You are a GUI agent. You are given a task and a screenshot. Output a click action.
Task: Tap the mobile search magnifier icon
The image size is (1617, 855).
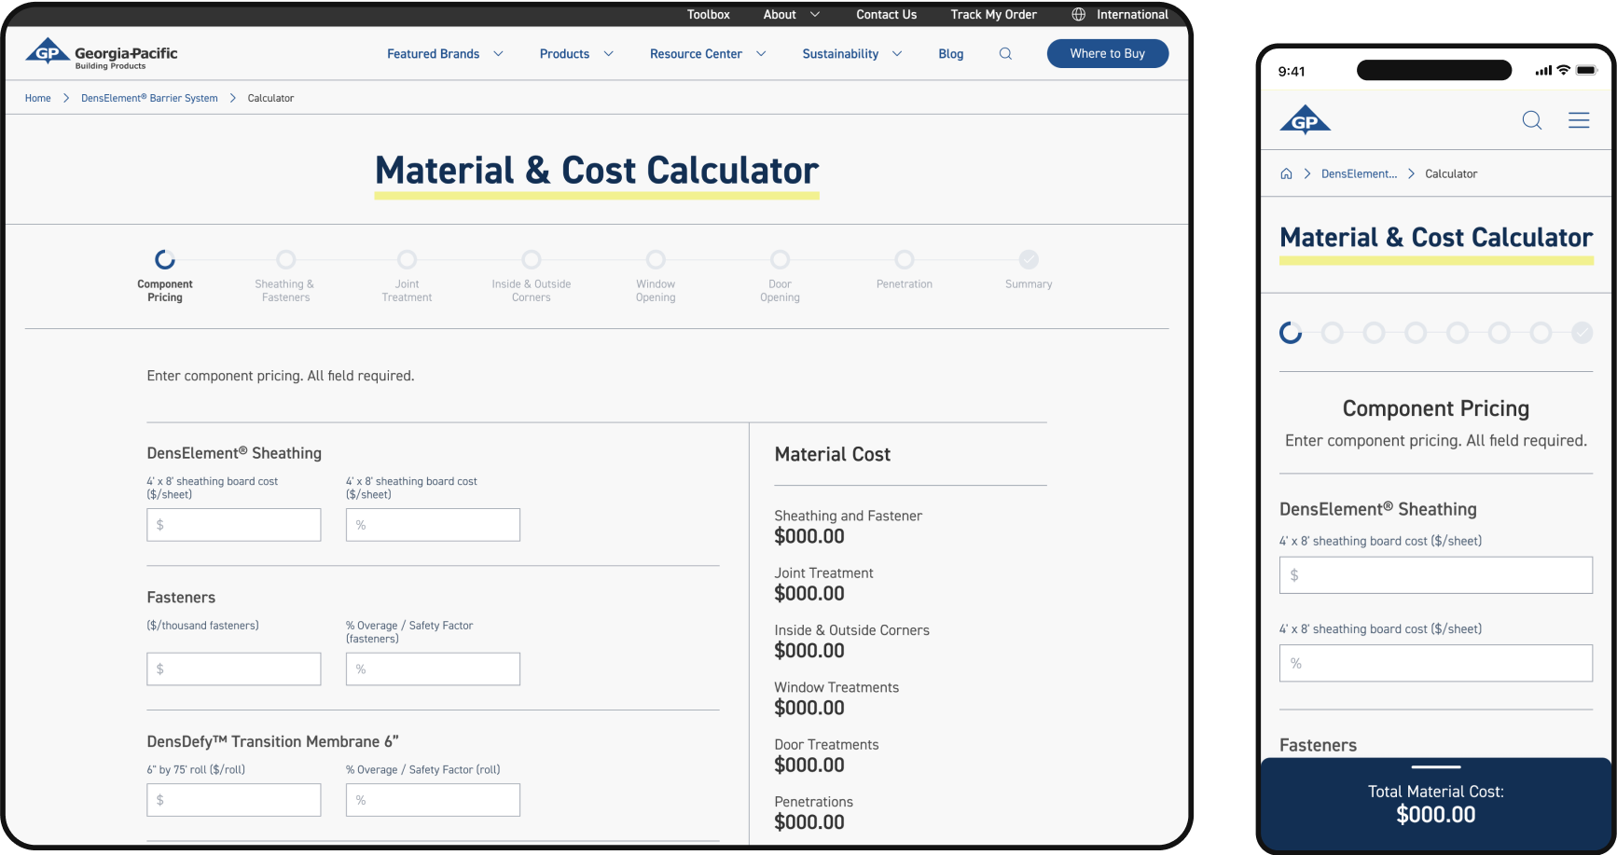(x=1532, y=120)
